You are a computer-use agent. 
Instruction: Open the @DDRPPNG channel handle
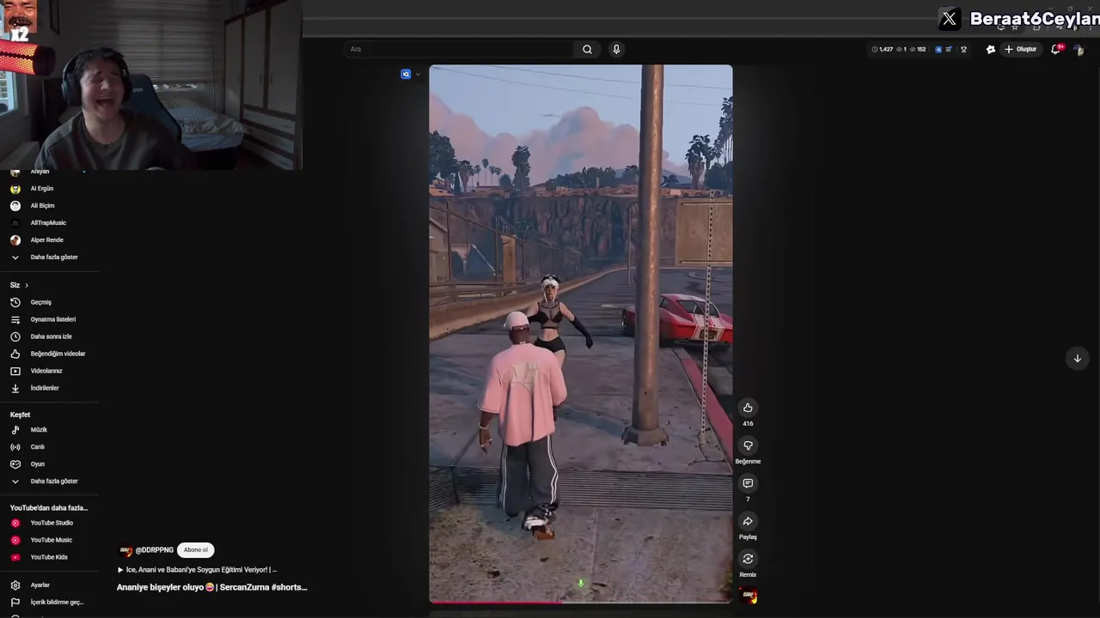tap(155, 550)
